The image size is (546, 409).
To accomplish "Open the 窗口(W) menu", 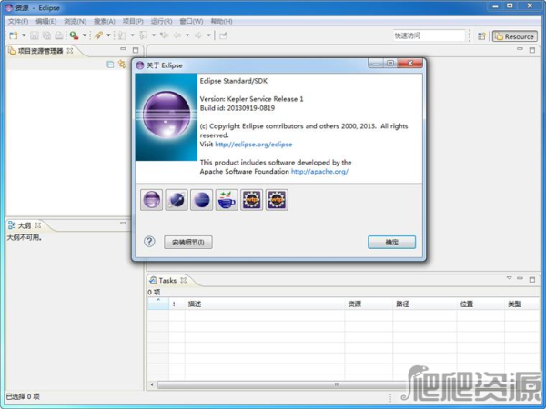I will pos(191,21).
